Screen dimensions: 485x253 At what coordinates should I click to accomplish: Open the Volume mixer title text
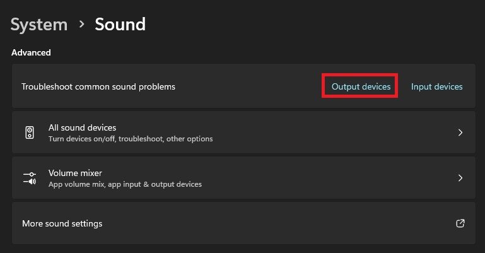[75, 173]
